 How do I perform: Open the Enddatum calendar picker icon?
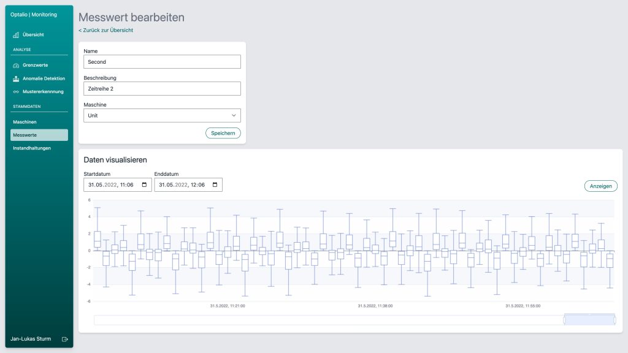[x=215, y=184]
